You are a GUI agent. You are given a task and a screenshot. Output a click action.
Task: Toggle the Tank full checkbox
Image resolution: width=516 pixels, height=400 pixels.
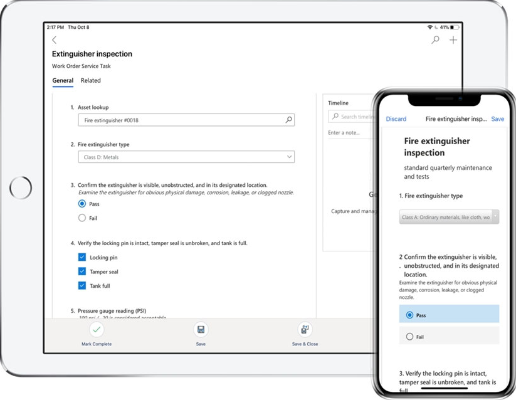[82, 286]
